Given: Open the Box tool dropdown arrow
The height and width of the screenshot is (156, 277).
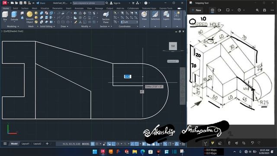Looking at the screenshot, I should pos(5,22).
